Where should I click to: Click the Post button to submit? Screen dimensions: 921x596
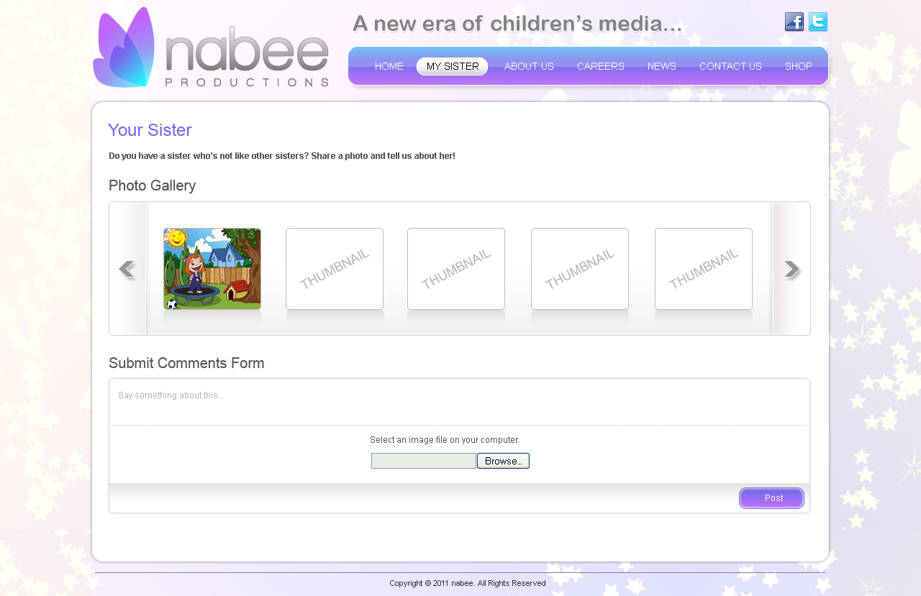[x=771, y=498]
